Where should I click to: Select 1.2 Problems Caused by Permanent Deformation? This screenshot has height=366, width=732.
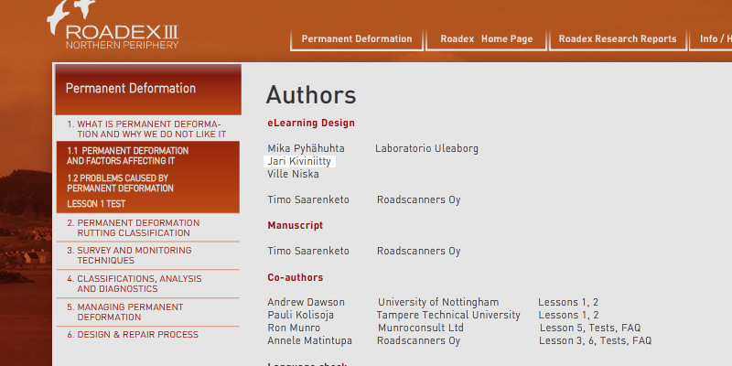click(x=120, y=184)
